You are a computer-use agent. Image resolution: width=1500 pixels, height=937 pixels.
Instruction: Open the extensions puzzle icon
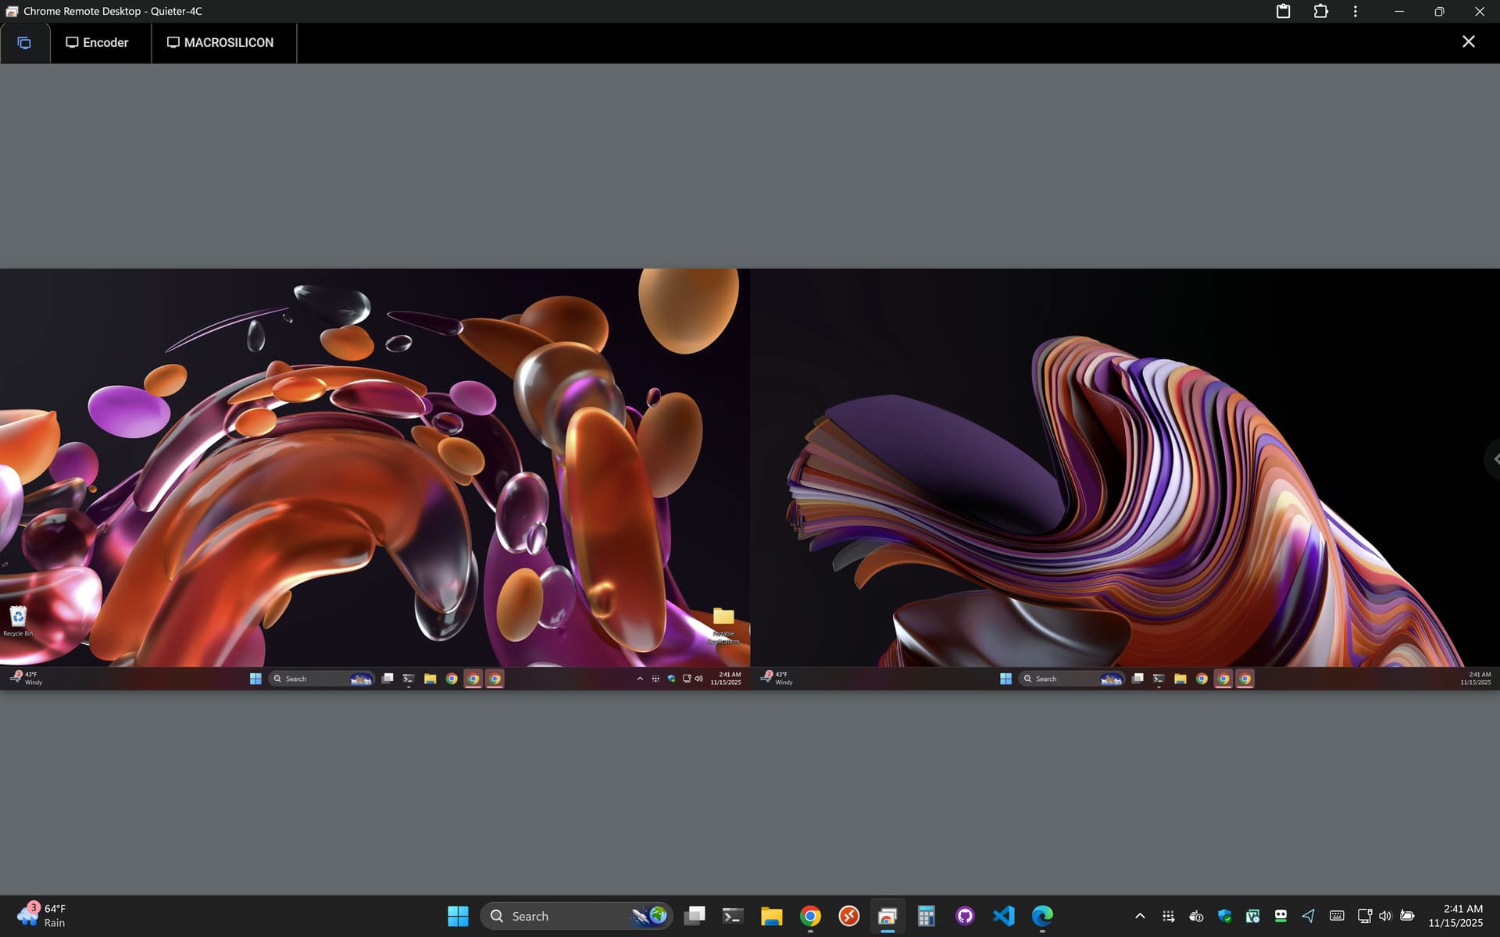(1320, 11)
